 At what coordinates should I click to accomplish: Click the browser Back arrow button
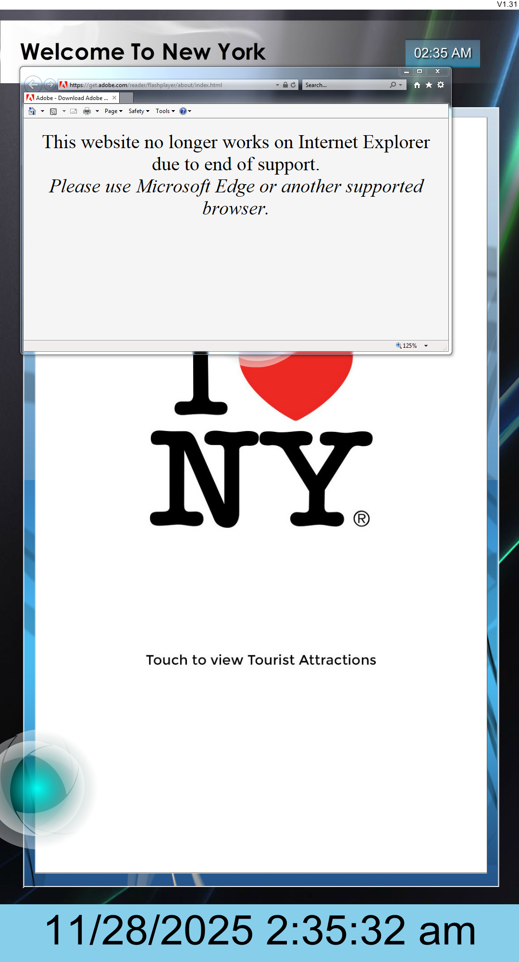point(33,85)
